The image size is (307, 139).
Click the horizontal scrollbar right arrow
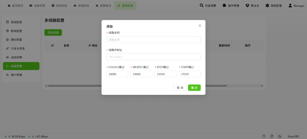(262, 86)
